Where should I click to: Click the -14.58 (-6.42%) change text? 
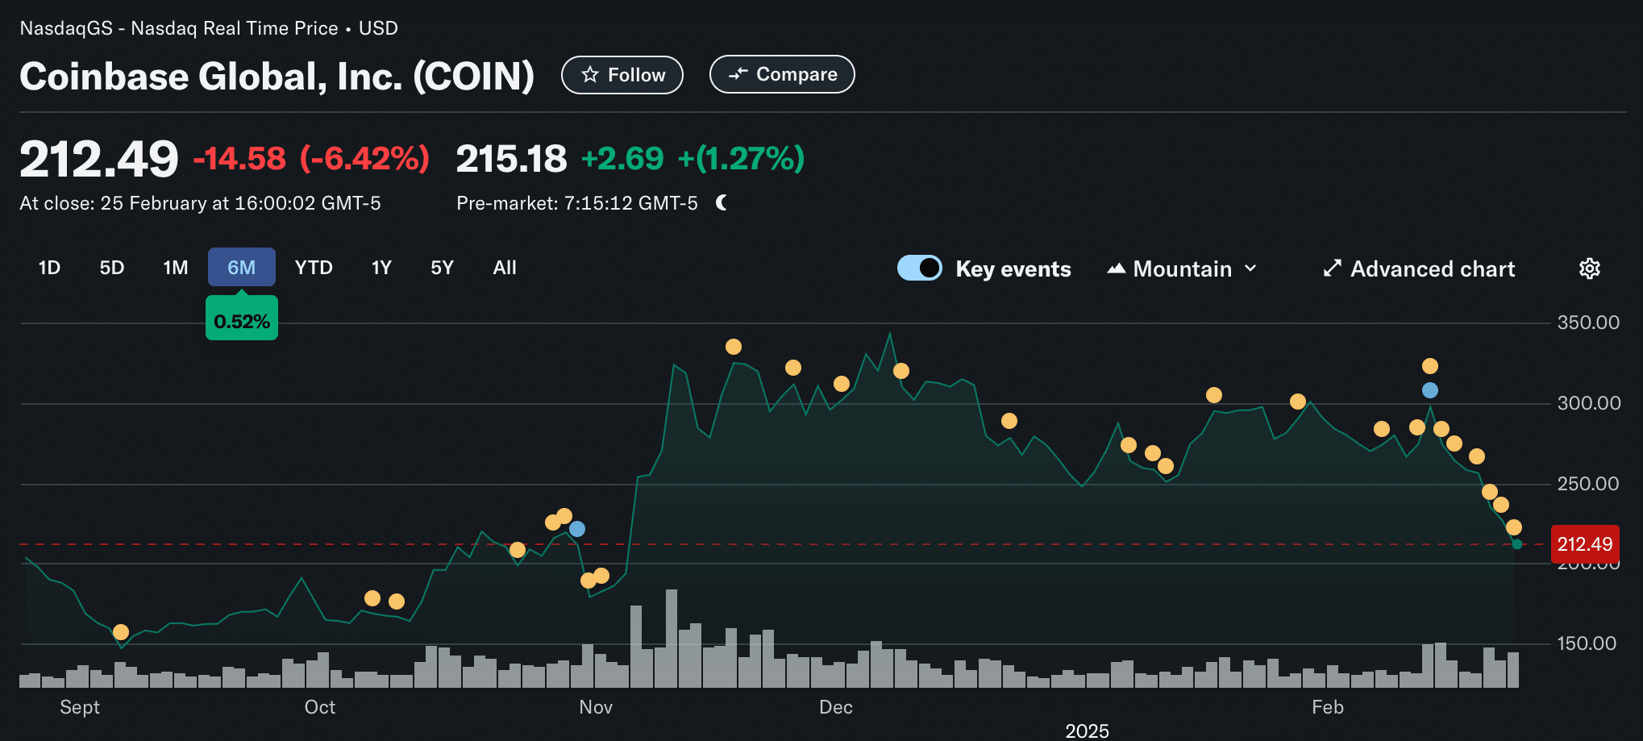tap(311, 159)
